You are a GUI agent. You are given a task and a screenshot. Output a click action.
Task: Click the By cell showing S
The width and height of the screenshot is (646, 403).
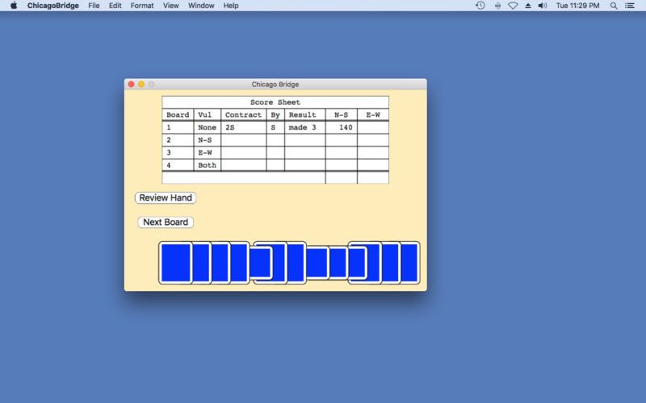pyautogui.click(x=275, y=127)
